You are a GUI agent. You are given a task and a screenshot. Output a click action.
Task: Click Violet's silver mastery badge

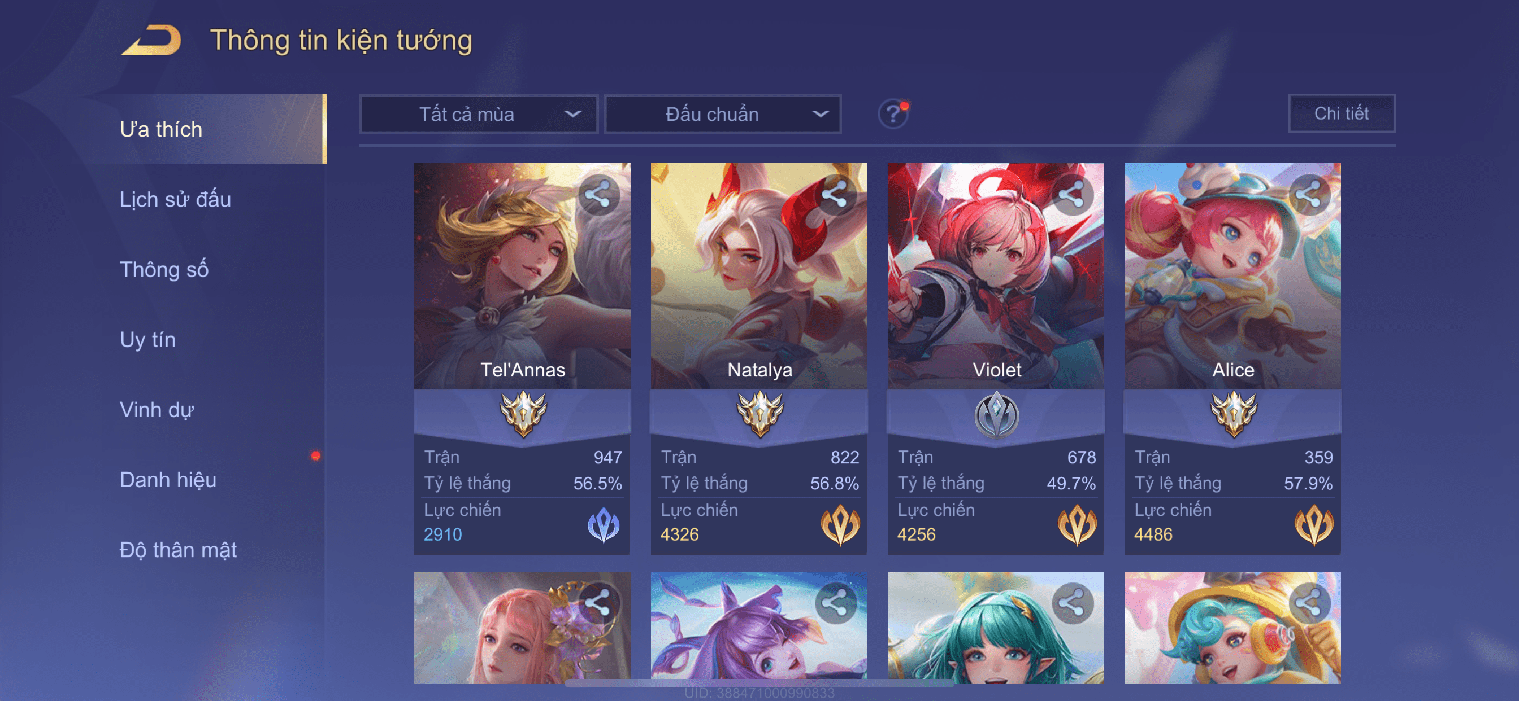996,415
